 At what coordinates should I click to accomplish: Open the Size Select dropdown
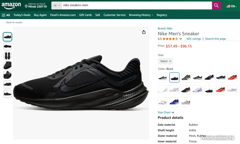point(166,61)
